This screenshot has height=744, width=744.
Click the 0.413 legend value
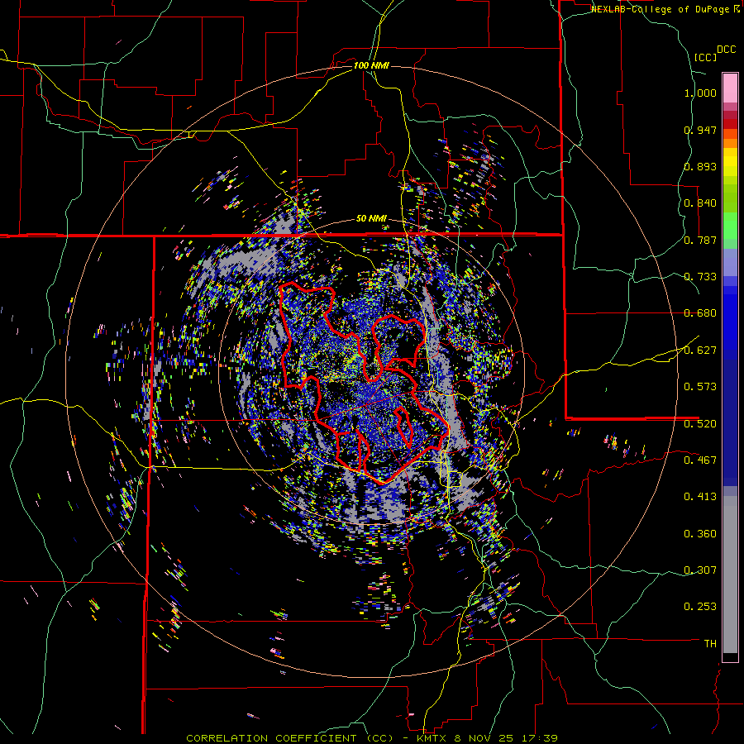(x=700, y=497)
